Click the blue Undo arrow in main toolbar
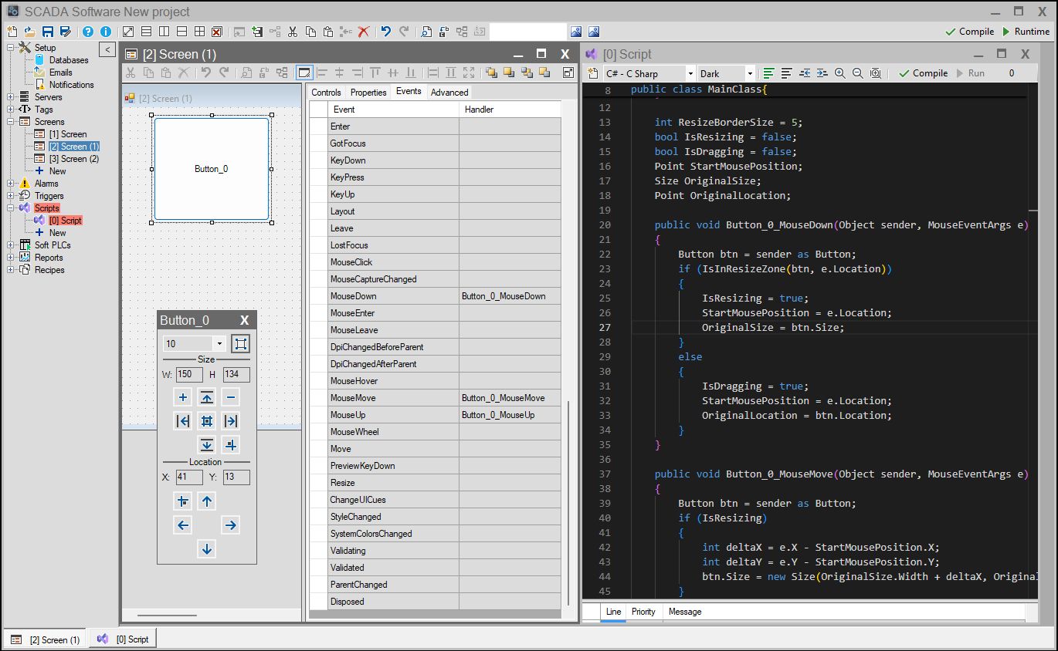 [x=385, y=32]
